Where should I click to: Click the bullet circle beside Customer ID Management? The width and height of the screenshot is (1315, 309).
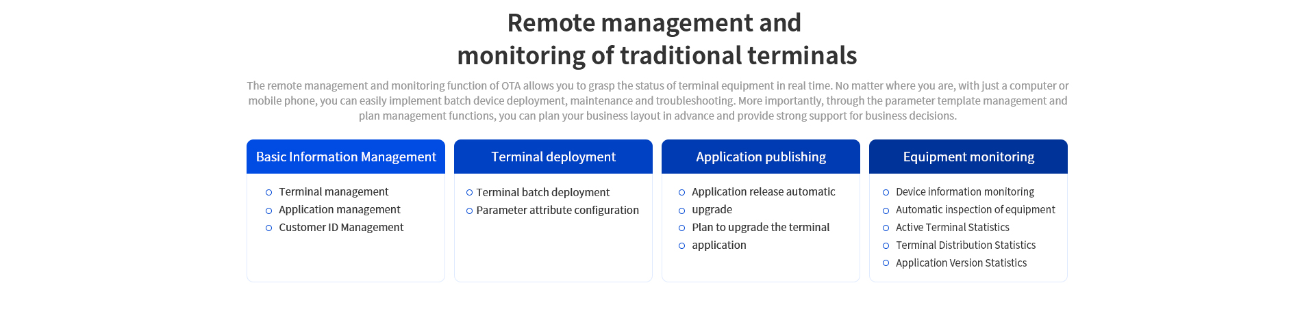(268, 228)
